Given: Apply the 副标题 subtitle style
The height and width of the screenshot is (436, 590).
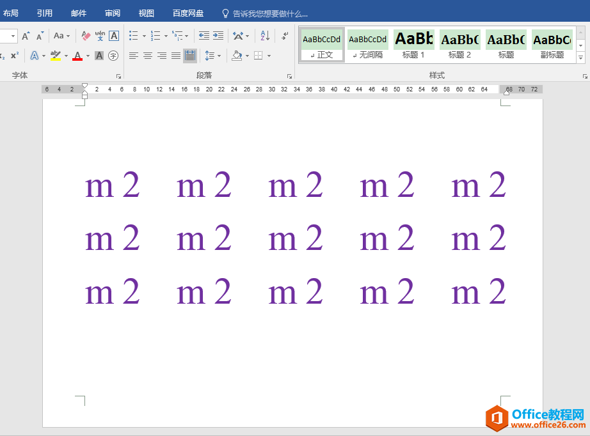Looking at the screenshot, I should (x=552, y=44).
